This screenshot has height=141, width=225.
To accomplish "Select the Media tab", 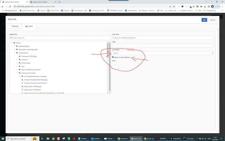I will pyautogui.click(x=29, y=26).
